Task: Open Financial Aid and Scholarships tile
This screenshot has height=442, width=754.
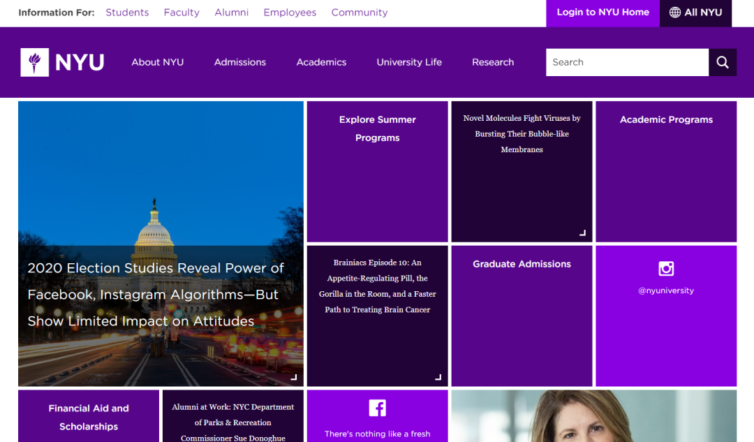Action: [89, 416]
